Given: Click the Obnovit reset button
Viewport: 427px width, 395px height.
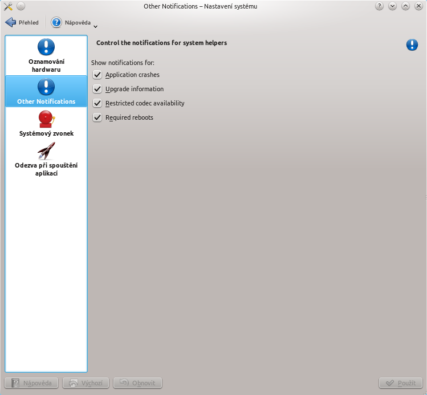Looking at the screenshot, I should pyautogui.click(x=137, y=383).
